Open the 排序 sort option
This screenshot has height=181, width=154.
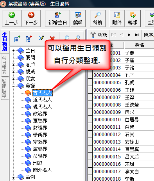coord(149,35)
